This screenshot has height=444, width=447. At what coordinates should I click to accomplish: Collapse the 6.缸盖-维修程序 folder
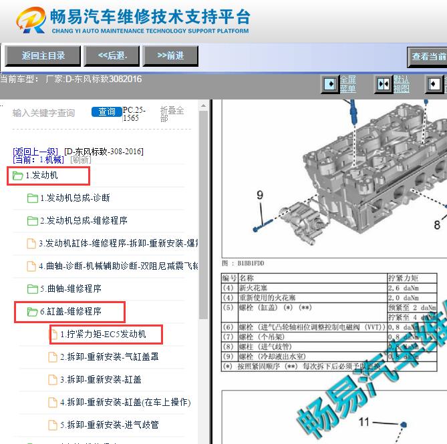point(71,311)
